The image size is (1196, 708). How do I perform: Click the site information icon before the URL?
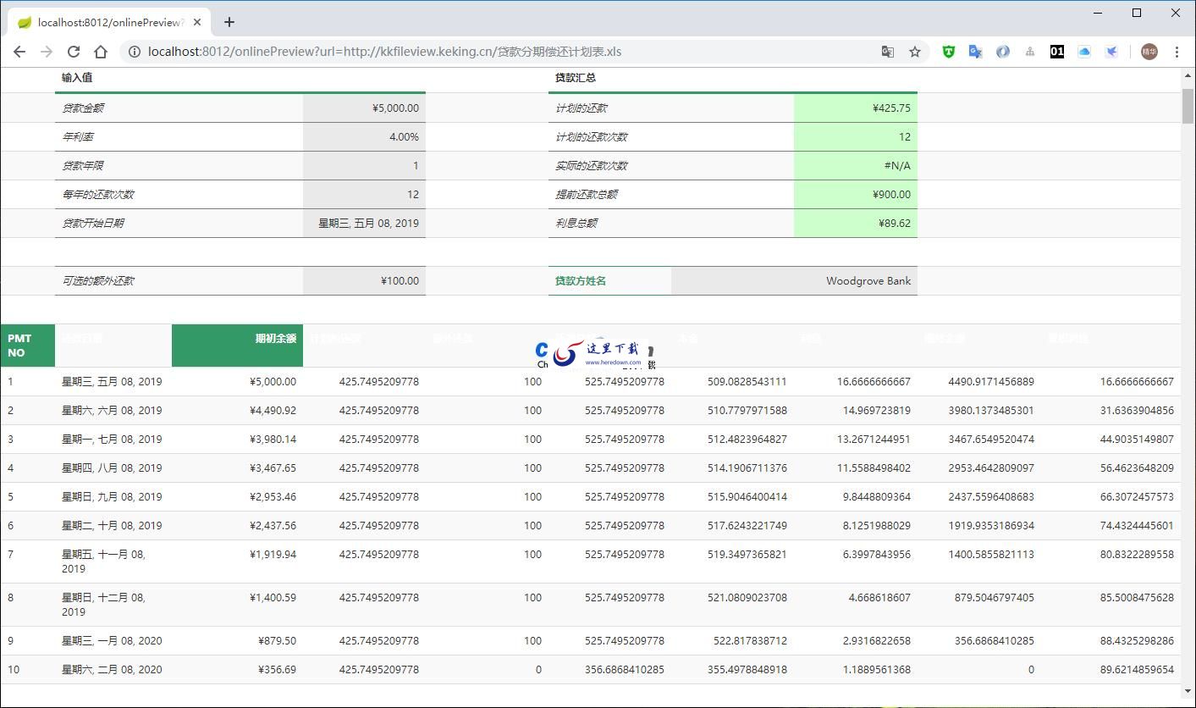135,52
